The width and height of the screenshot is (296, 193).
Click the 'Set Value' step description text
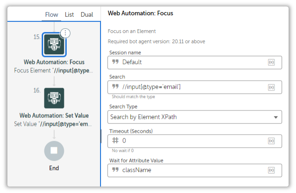click(x=53, y=124)
